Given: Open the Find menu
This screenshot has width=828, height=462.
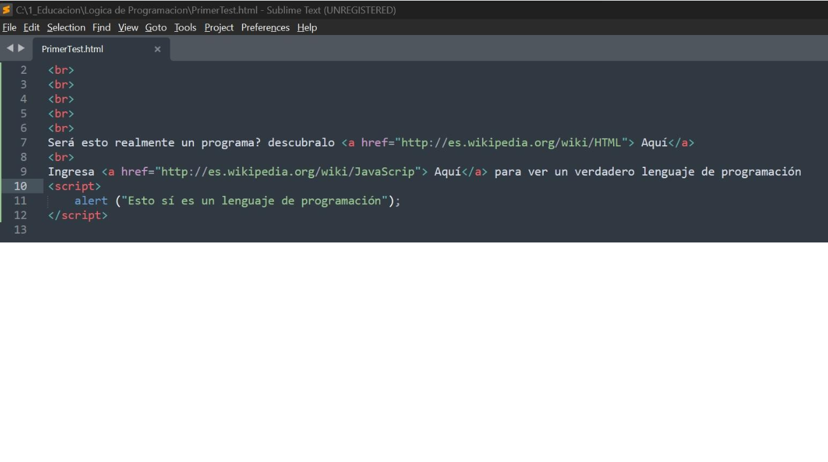Looking at the screenshot, I should [101, 27].
